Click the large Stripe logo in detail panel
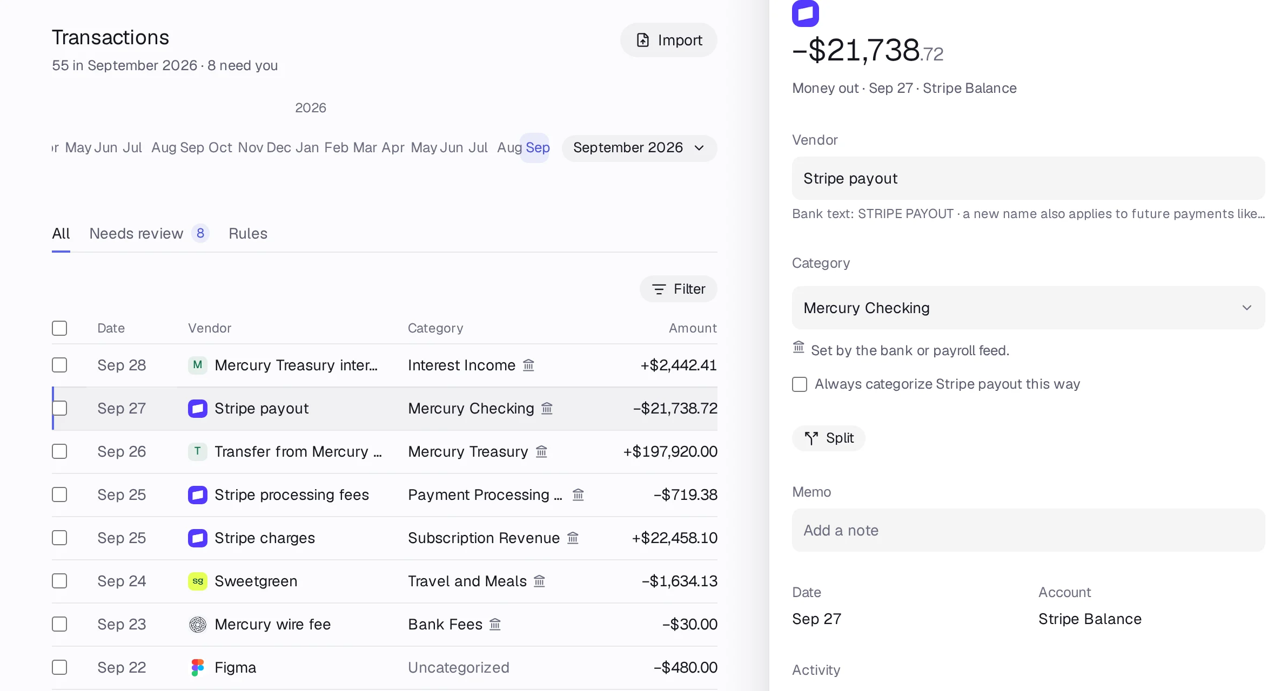The image size is (1288, 691). pos(805,13)
